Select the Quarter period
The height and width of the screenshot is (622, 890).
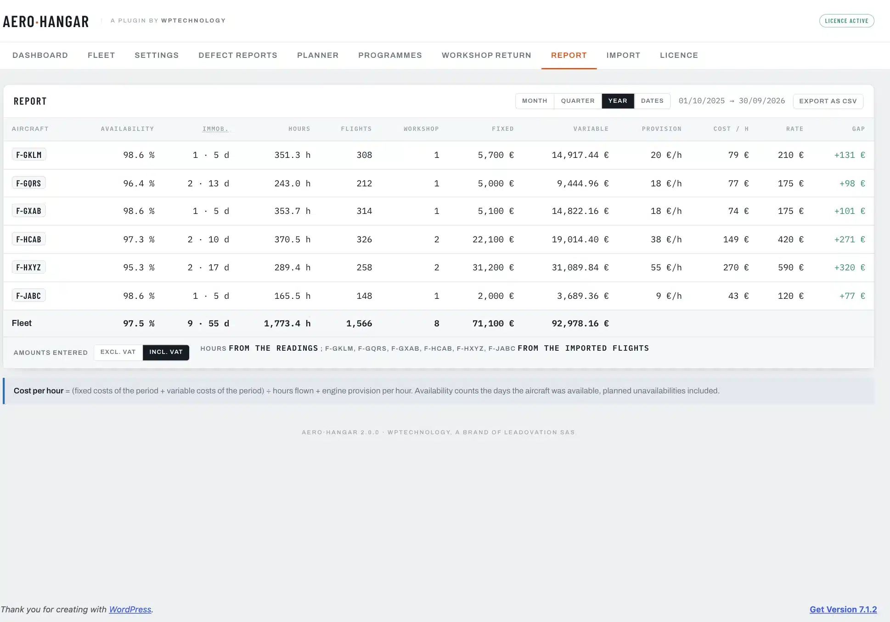click(578, 101)
